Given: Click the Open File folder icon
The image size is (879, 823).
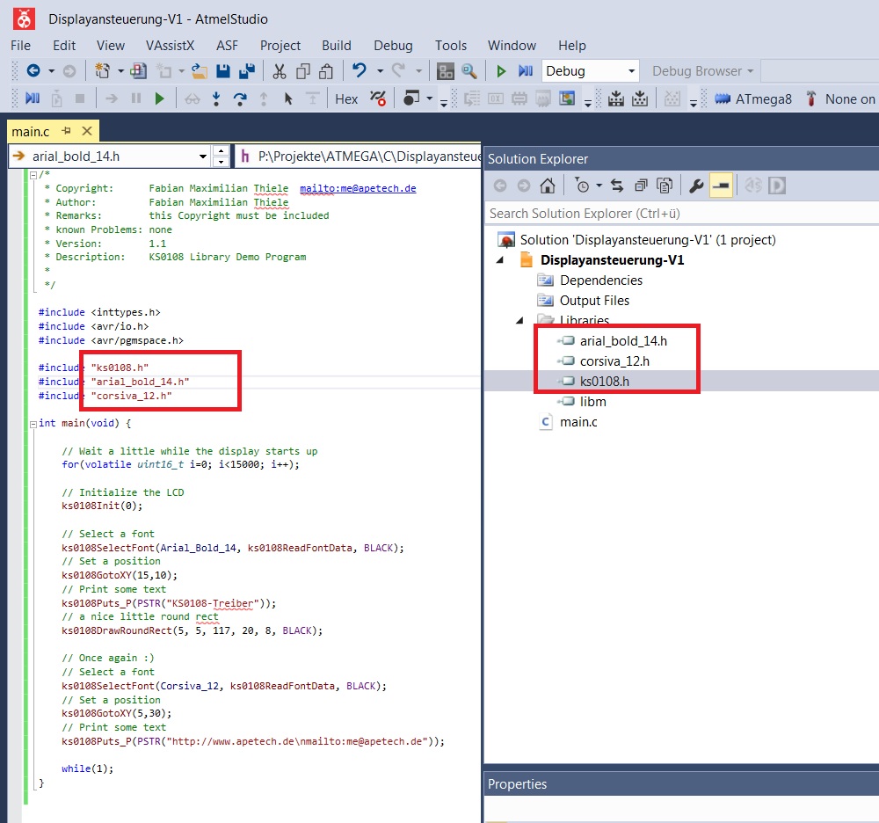Looking at the screenshot, I should coord(199,70).
